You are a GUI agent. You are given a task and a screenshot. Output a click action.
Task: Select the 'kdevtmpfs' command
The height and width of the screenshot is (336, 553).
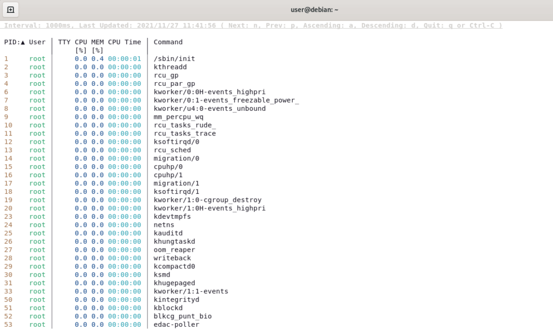(172, 217)
